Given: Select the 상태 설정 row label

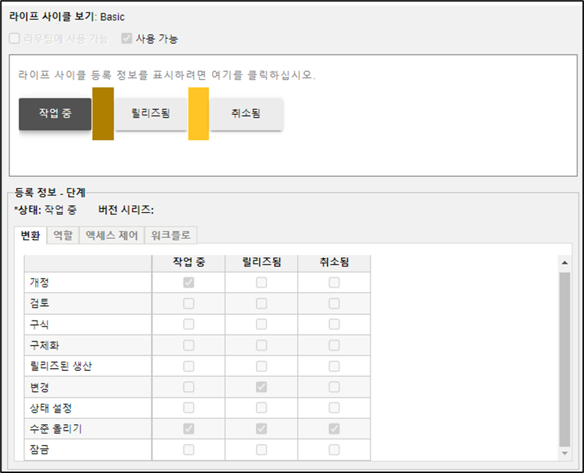Looking at the screenshot, I should click(51, 408).
